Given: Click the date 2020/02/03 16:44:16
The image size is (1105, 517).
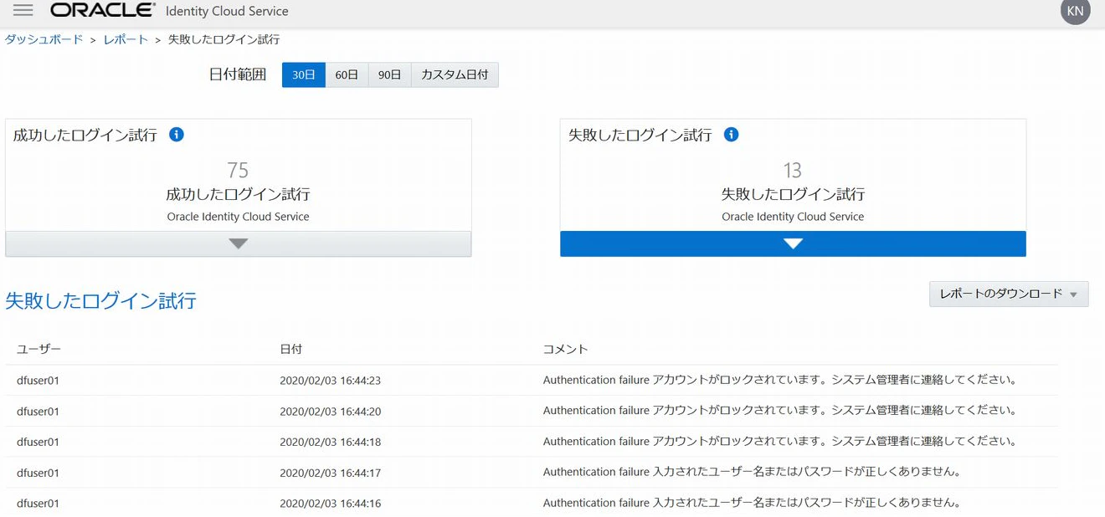Looking at the screenshot, I should [x=330, y=504].
